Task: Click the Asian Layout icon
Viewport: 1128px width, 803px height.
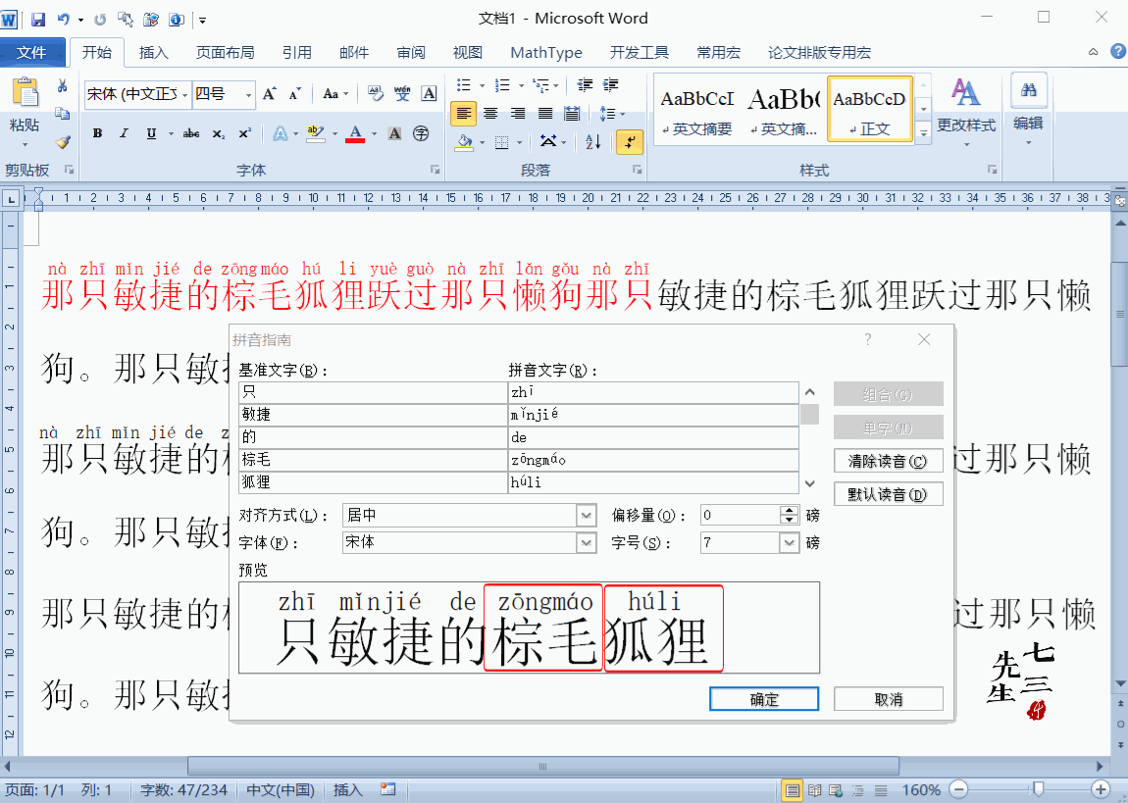Action: pyautogui.click(x=548, y=141)
